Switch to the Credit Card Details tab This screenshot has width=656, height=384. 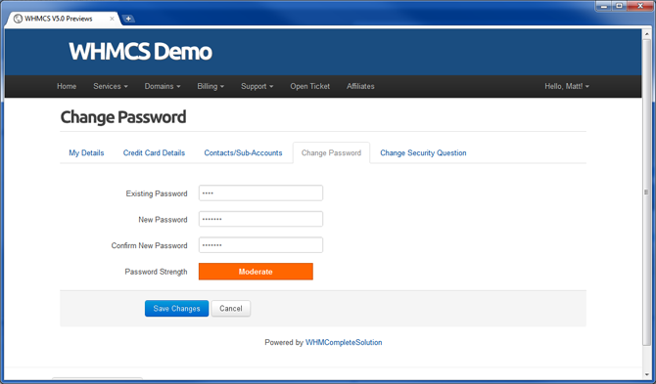coord(154,152)
